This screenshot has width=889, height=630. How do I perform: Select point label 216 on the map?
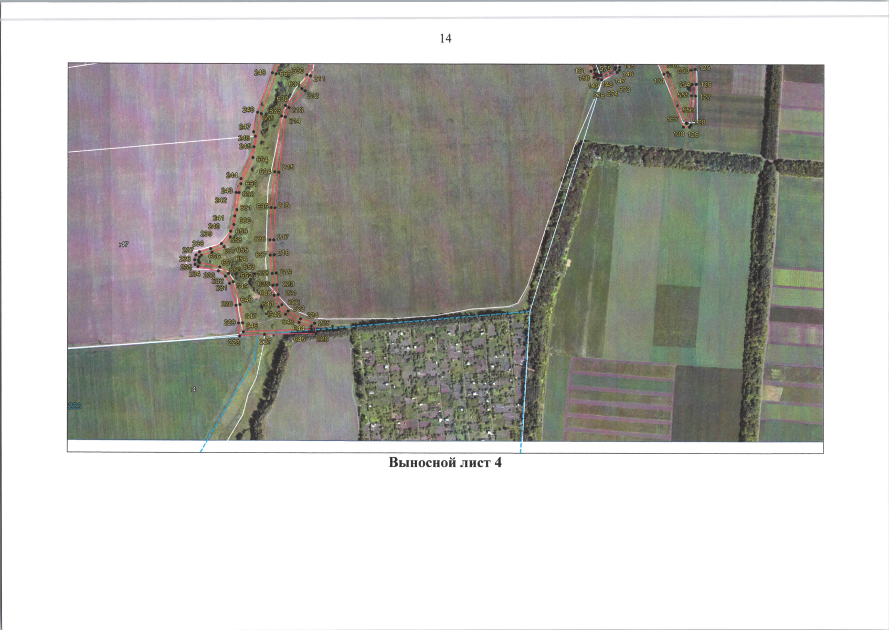283,205
